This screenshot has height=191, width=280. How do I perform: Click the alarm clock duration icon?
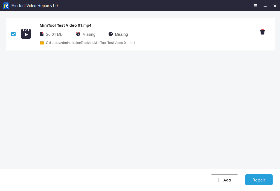point(78,34)
